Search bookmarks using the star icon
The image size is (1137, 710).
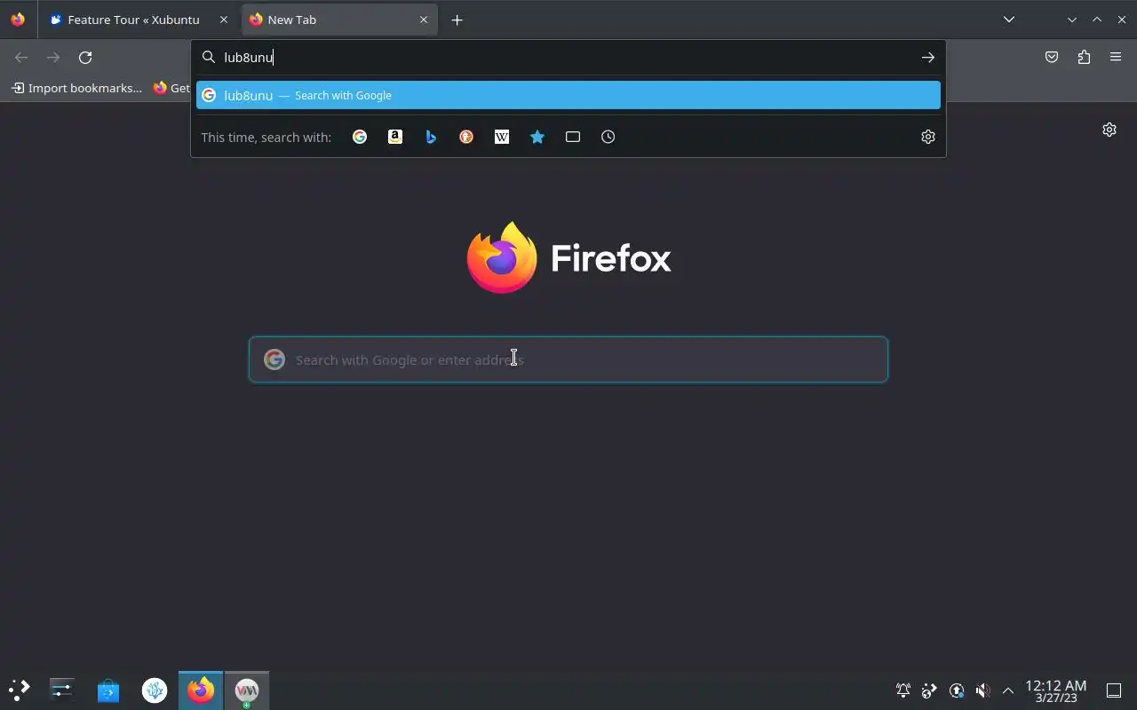(537, 137)
